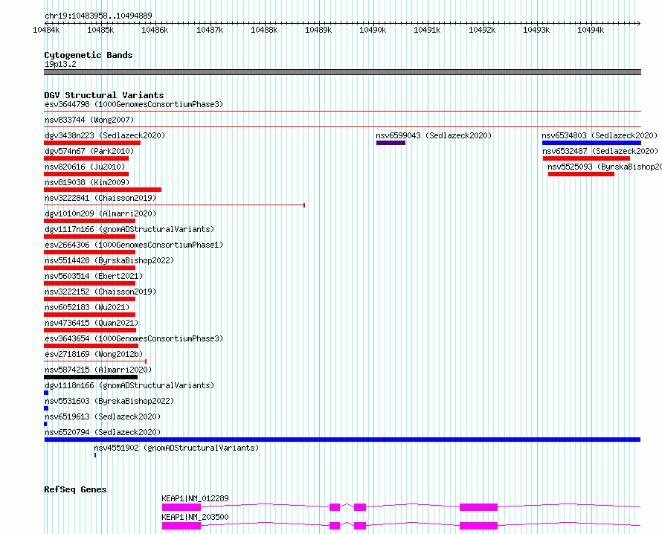
Task: Click nsv6599043 (Sedlazeck2020) label
Action: 434,135
